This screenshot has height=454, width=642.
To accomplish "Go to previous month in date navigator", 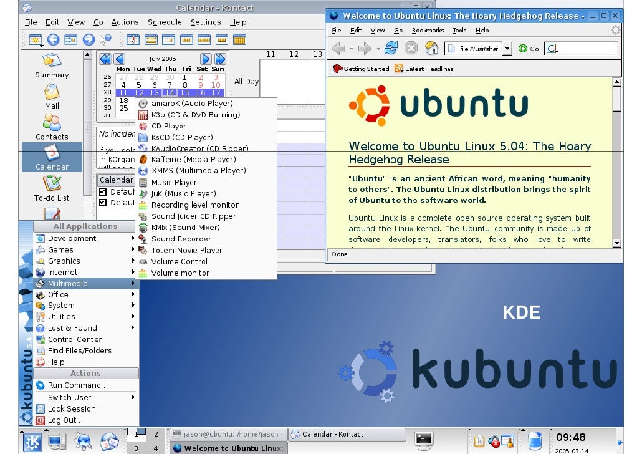I will pyautogui.click(x=119, y=59).
